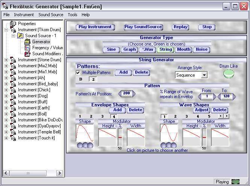Click the Playing status indicator icon
This screenshot has width=250, height=186.
(235, 182)
